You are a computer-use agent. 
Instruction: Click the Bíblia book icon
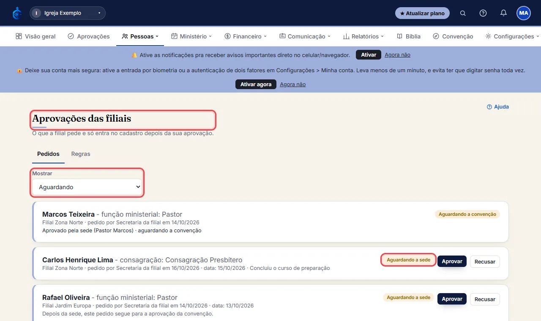(x=399, y=36)
